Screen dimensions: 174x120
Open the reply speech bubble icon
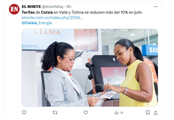tap(24, 112)
